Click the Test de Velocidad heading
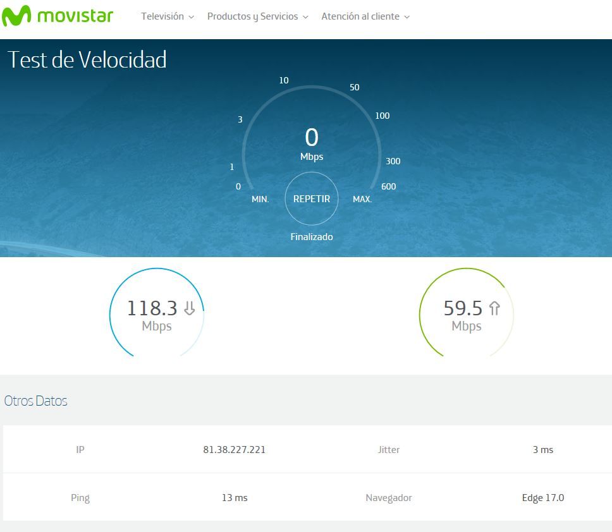 pyautogui.click(x=87, y=60)
